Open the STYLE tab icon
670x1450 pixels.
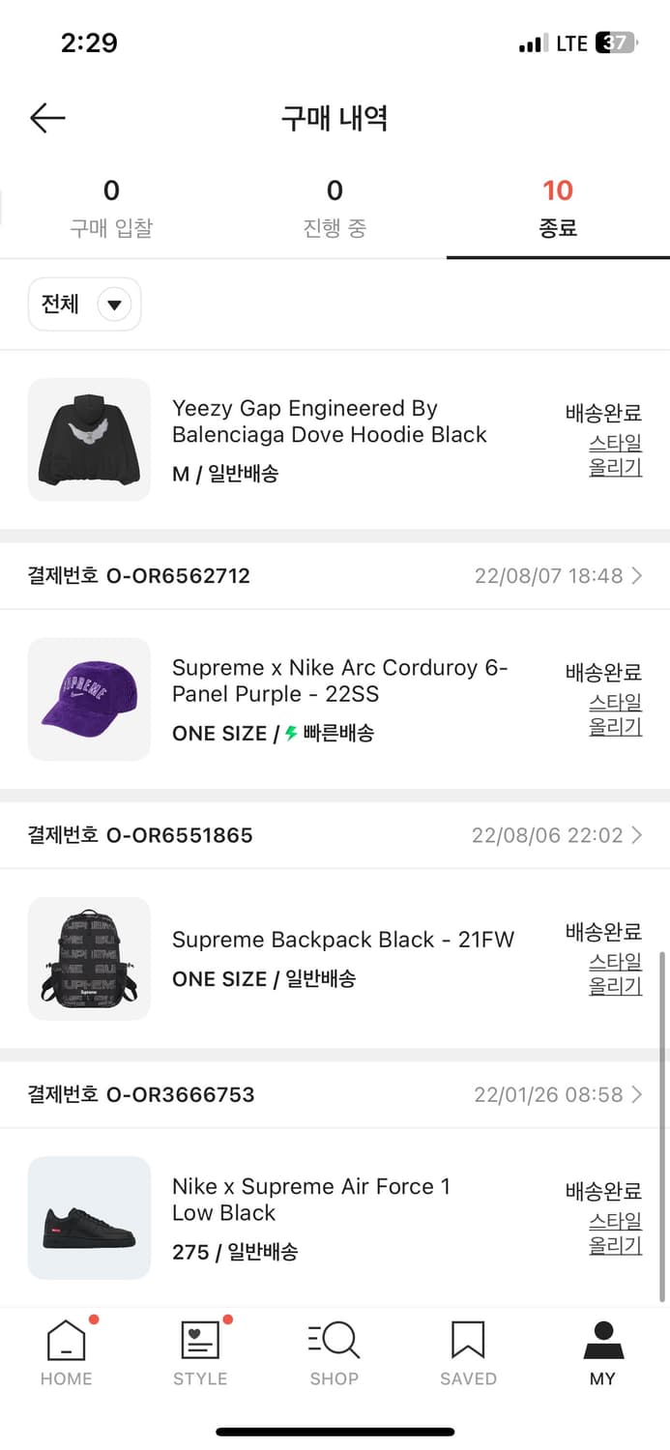point(200,1341)
